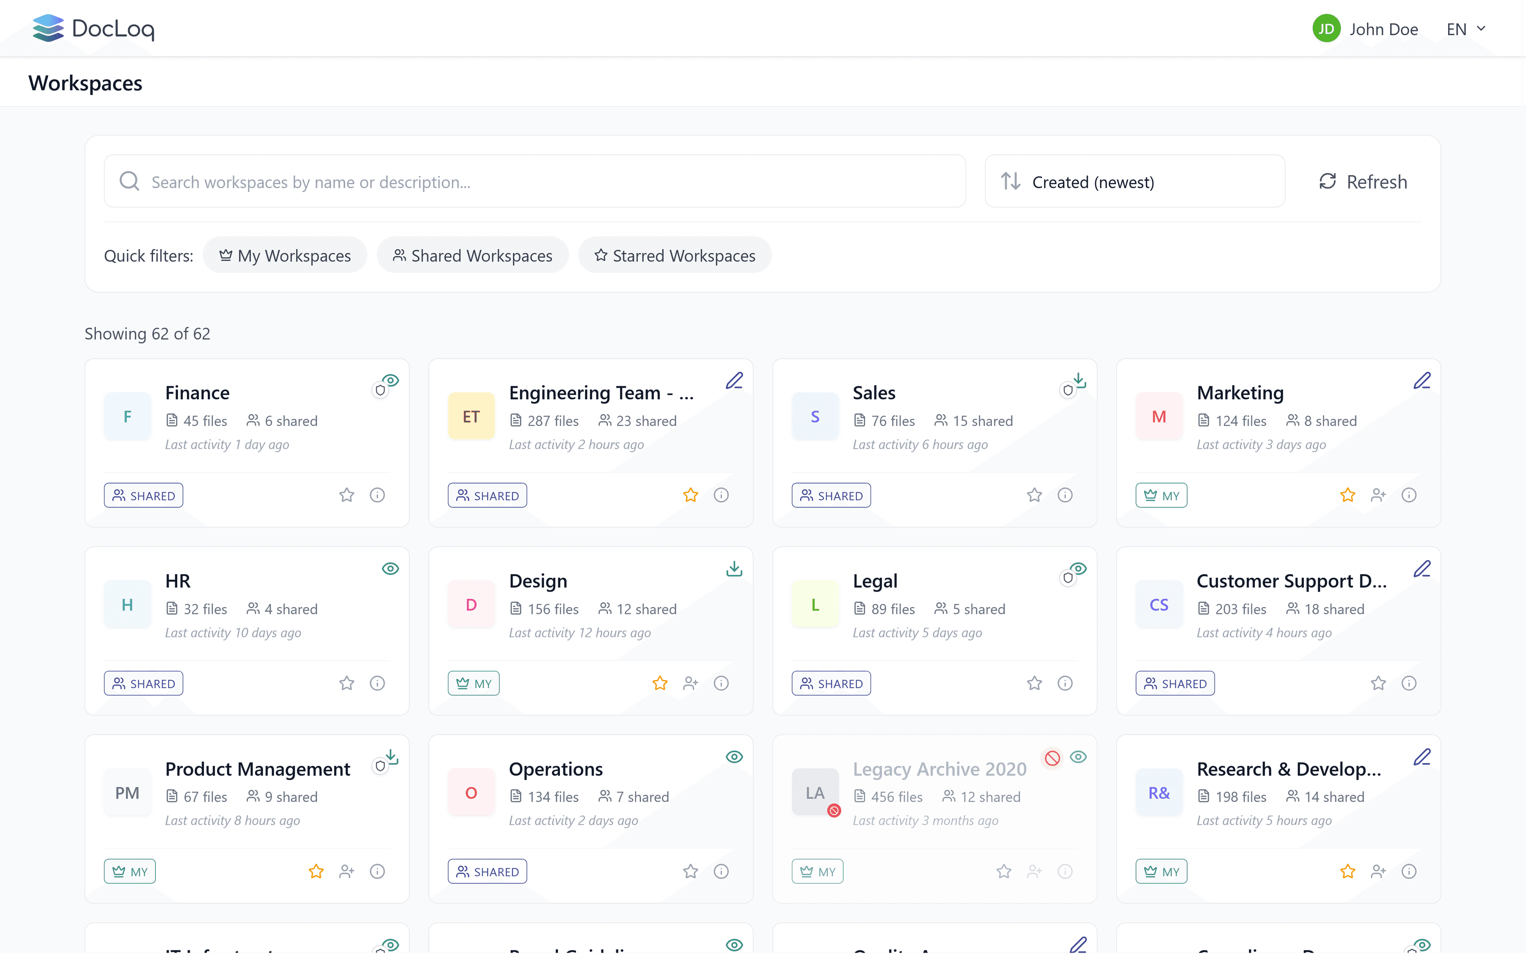Viewport: 1526px width, 954px height.
Task: Open the Created (newest) sort dropdown
Action: pyautogui.click(x=1134, y=182)
